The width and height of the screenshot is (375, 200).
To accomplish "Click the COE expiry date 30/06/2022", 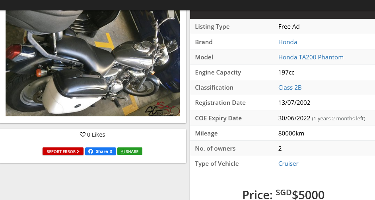I will [x=294, y=118].
